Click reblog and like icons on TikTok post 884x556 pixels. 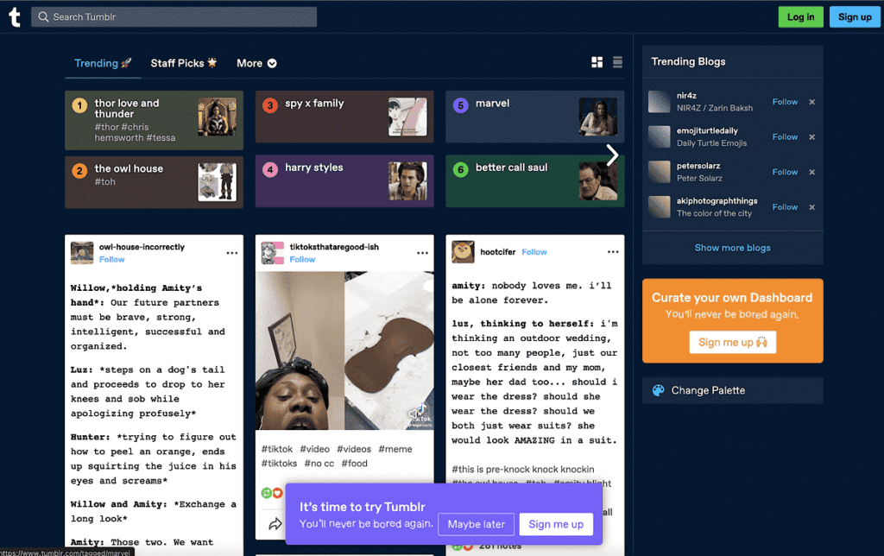point(272,493)
